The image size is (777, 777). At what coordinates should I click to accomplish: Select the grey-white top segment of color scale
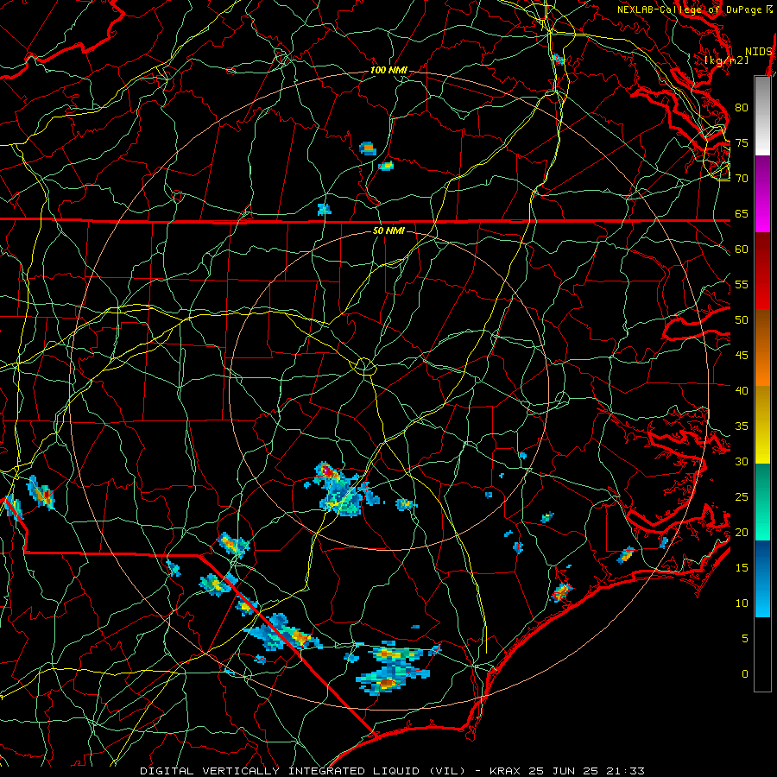click(x=762, y=116)
